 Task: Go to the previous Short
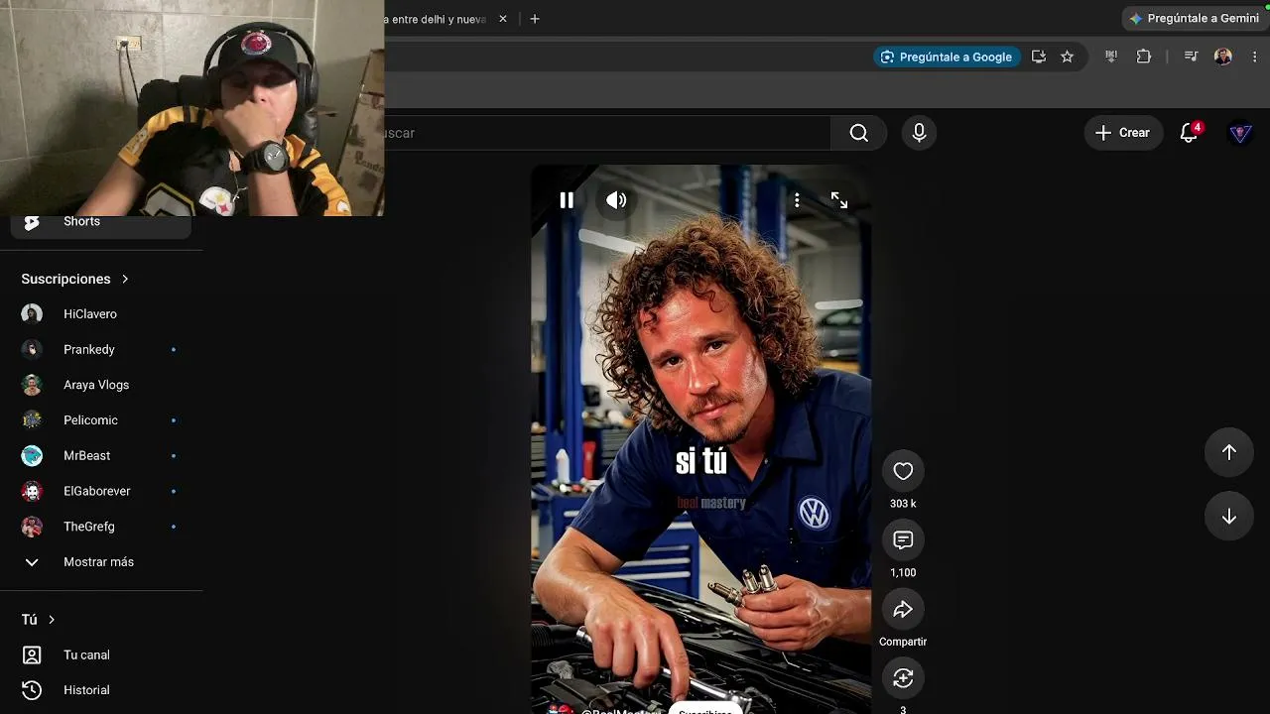pyautogui.click(x=1229, y=452)
